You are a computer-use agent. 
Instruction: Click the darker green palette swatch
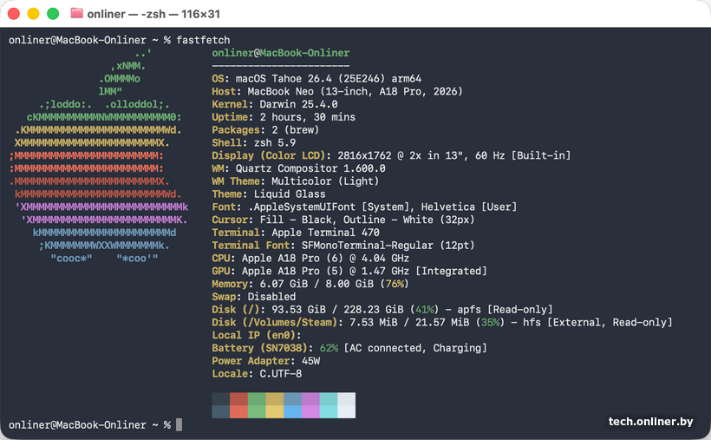point(257,399)
